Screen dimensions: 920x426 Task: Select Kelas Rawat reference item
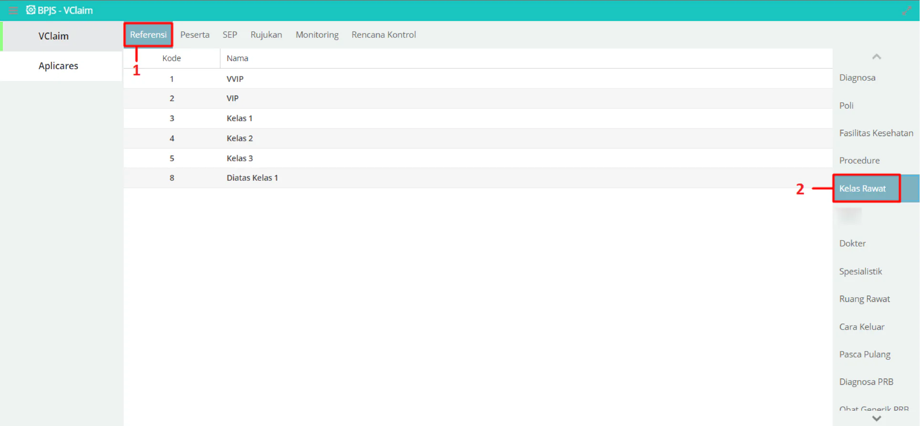[863, 189]
